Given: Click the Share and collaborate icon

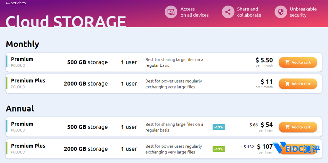Looking at the screenshot, I should click(228, 12).
